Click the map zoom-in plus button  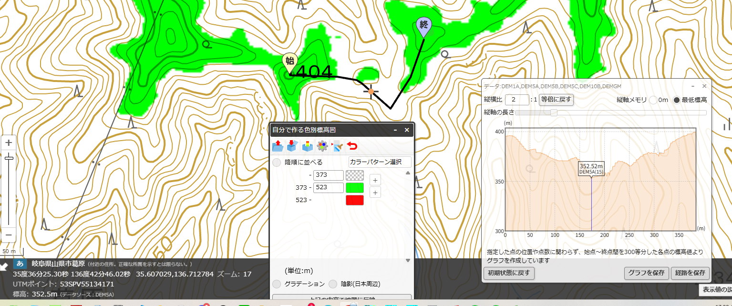[x=9, y=143]
